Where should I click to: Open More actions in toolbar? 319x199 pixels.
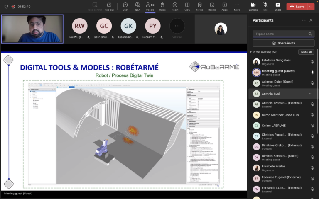click(x=237, y=7)
